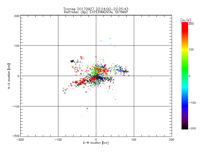Click the green dot near -130 km N-S
This screenshot has height=152, width=202.
click(82, 115)
